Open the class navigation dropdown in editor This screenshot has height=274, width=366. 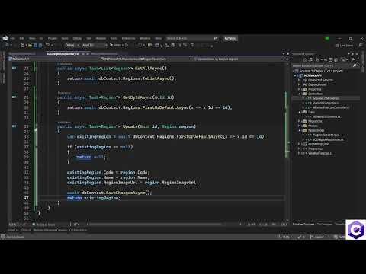(146, 59)
